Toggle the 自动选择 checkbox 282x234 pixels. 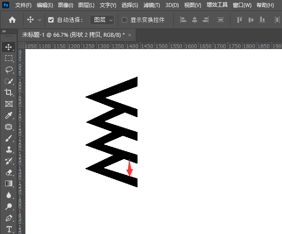51,20
